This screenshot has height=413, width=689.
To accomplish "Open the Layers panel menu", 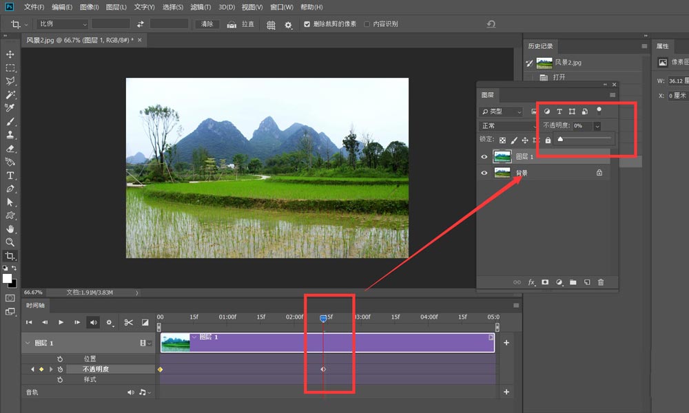I will [613, 95].
